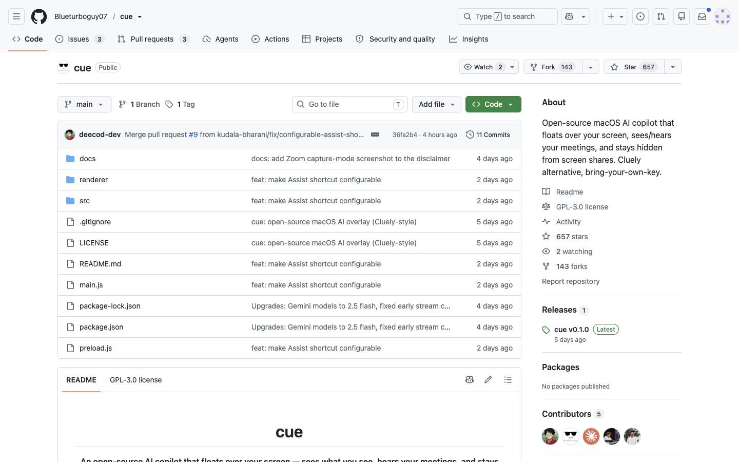
Task: Open the renderer folder
Action: tap(93, 180)
